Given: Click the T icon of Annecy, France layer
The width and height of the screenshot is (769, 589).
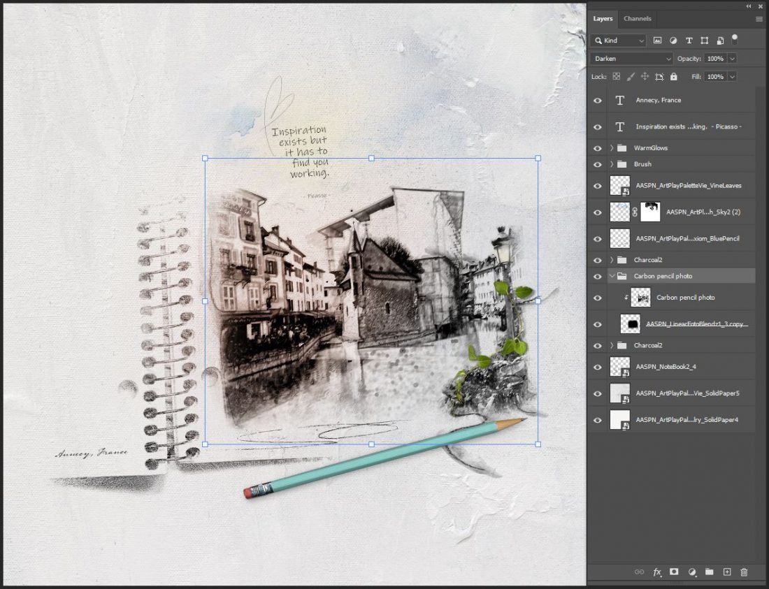Looking at the screenshot, I should tap(620, 101).
